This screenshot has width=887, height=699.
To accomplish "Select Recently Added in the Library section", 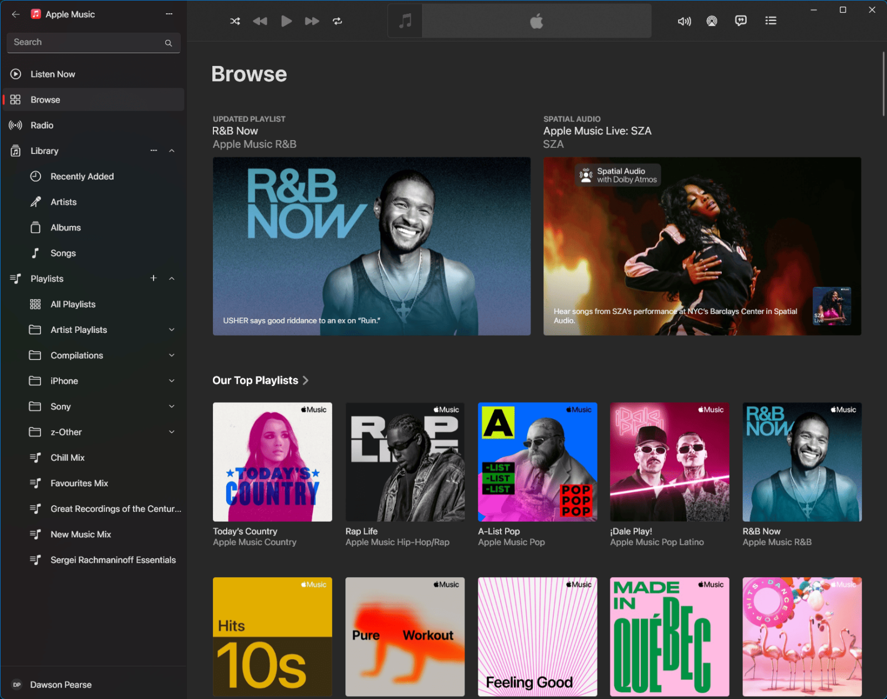I will tap(81, 176).
